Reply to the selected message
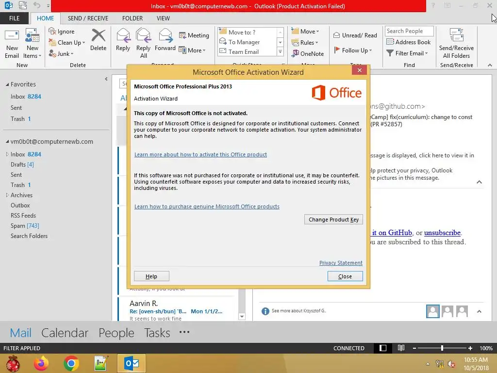 [x=123, y=40]
